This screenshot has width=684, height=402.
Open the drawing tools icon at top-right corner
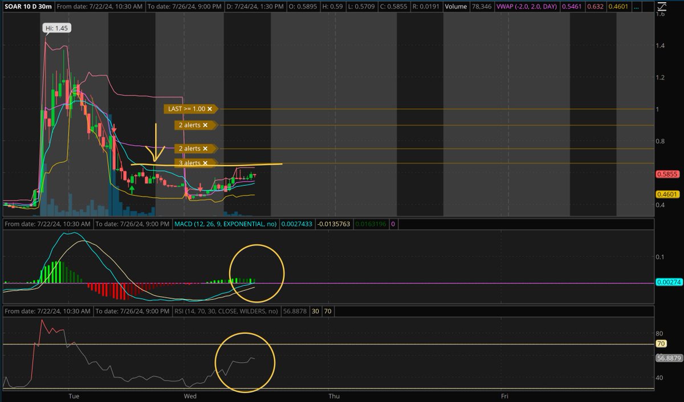661,8
